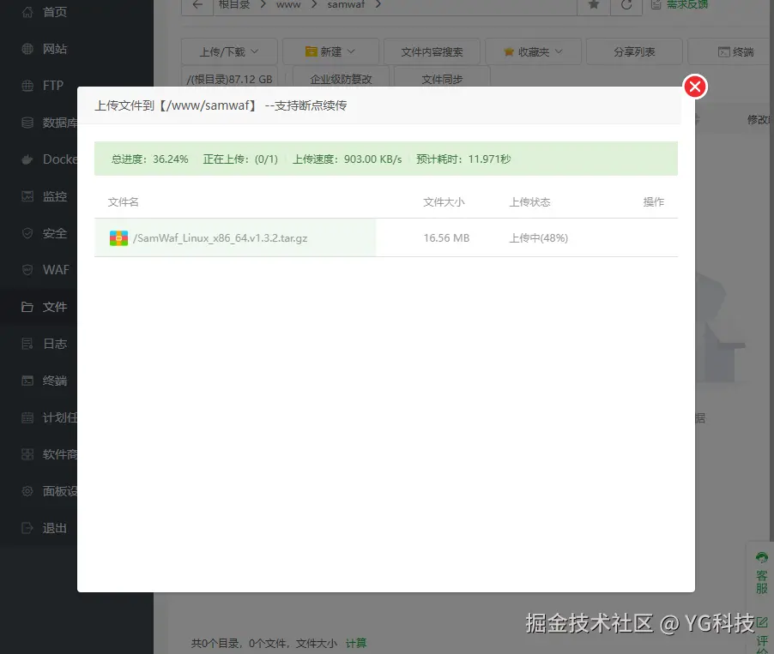
Task: Open the 上传/下载 dropdown
Action: coord(229,51)
